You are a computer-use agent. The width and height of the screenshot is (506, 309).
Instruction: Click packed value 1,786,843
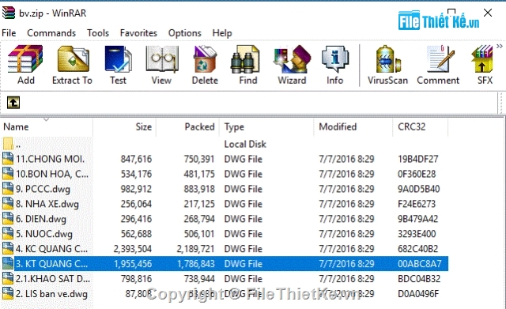pos(196,264)
